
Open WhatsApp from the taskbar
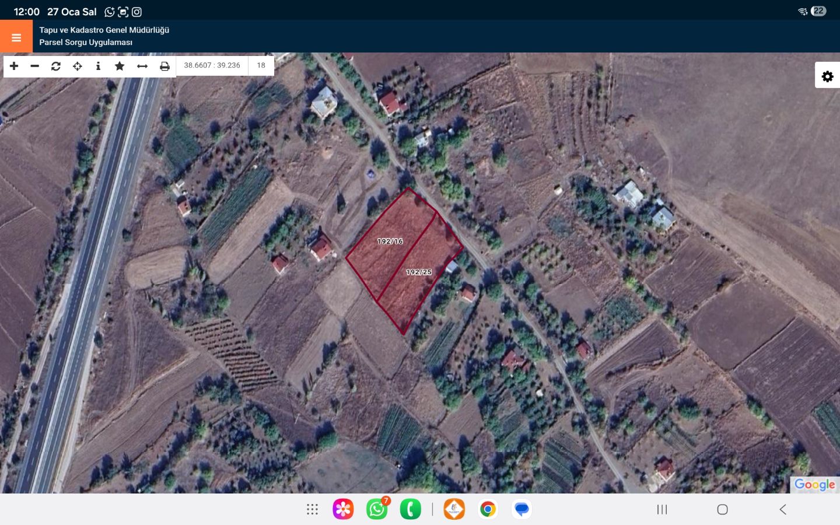pyautogui.click(x=377, y=509)
